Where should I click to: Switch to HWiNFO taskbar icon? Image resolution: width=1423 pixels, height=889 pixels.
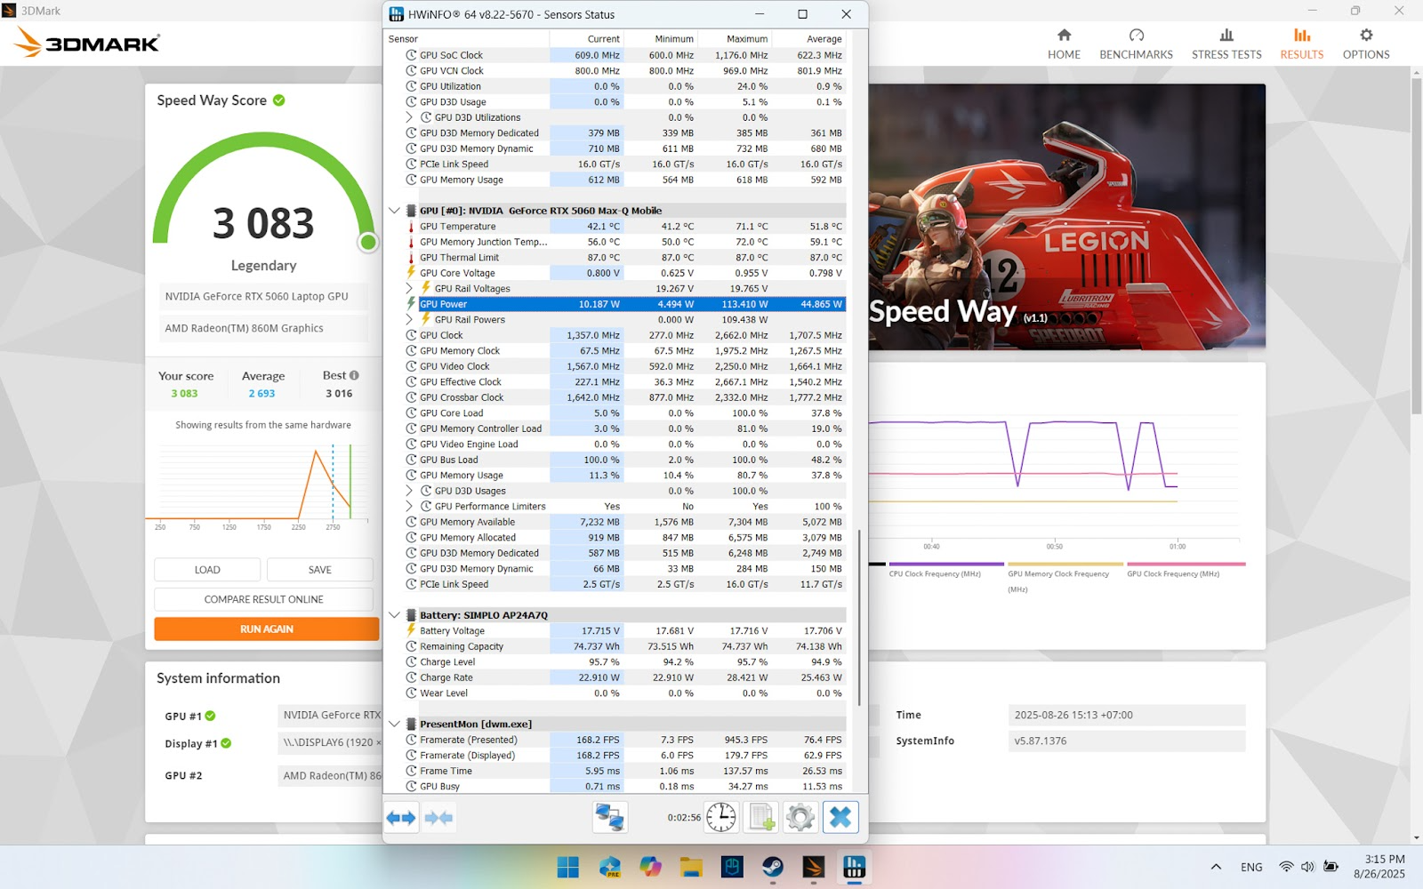pyautogui.click(x=855, y=867)
